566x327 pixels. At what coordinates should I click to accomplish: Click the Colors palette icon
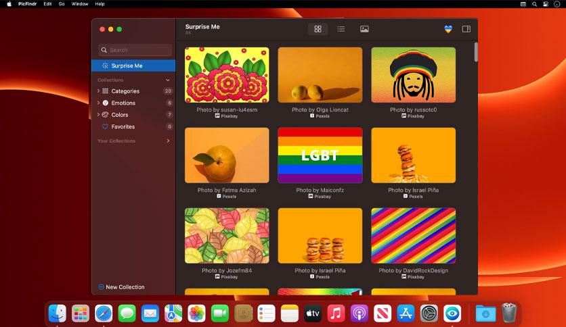[106, 115]
